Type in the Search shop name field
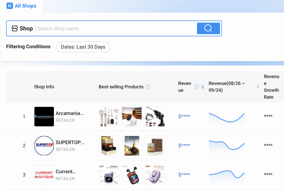Viewport: 284px width, 190px height. pos(115,29)
